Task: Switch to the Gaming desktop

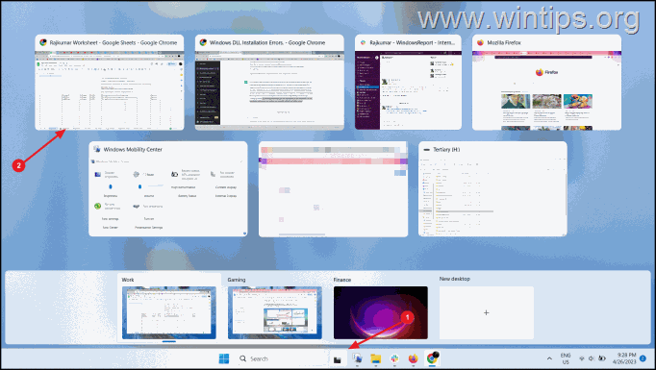Action: click(275, 312)
